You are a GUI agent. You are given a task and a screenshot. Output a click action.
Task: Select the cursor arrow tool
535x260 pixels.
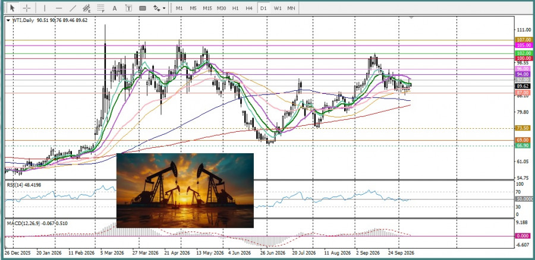(12, 8)
